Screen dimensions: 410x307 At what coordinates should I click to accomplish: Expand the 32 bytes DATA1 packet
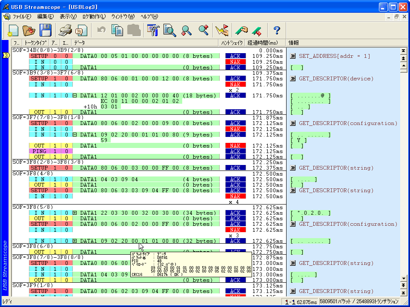(75, 241)
